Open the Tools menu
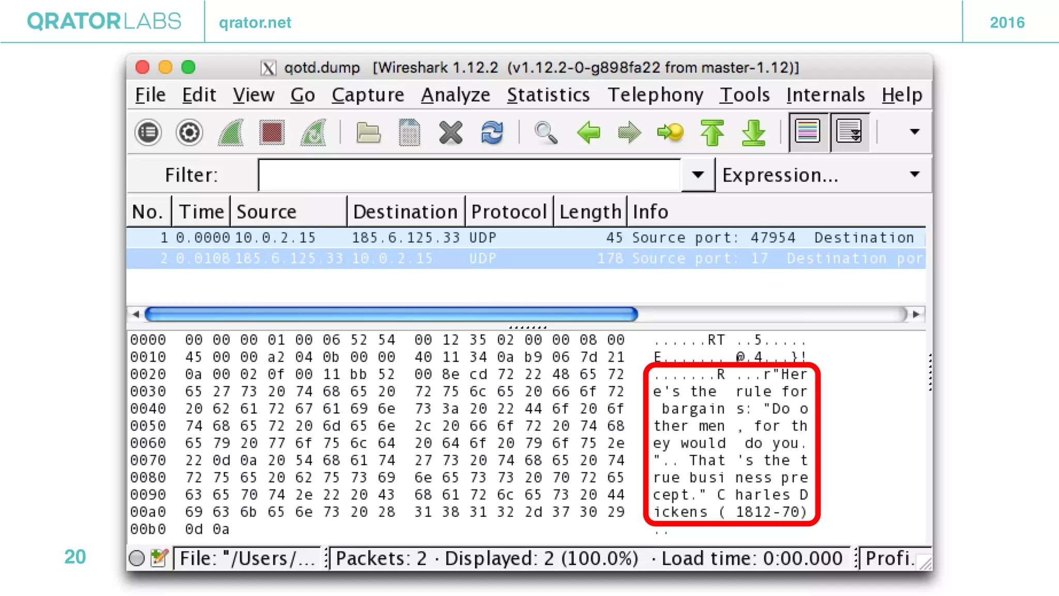The image size is (1059, 596). [745, 95]
